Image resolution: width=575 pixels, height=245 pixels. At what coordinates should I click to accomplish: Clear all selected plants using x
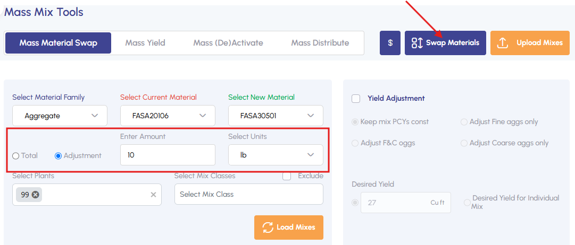click(153, 195)
